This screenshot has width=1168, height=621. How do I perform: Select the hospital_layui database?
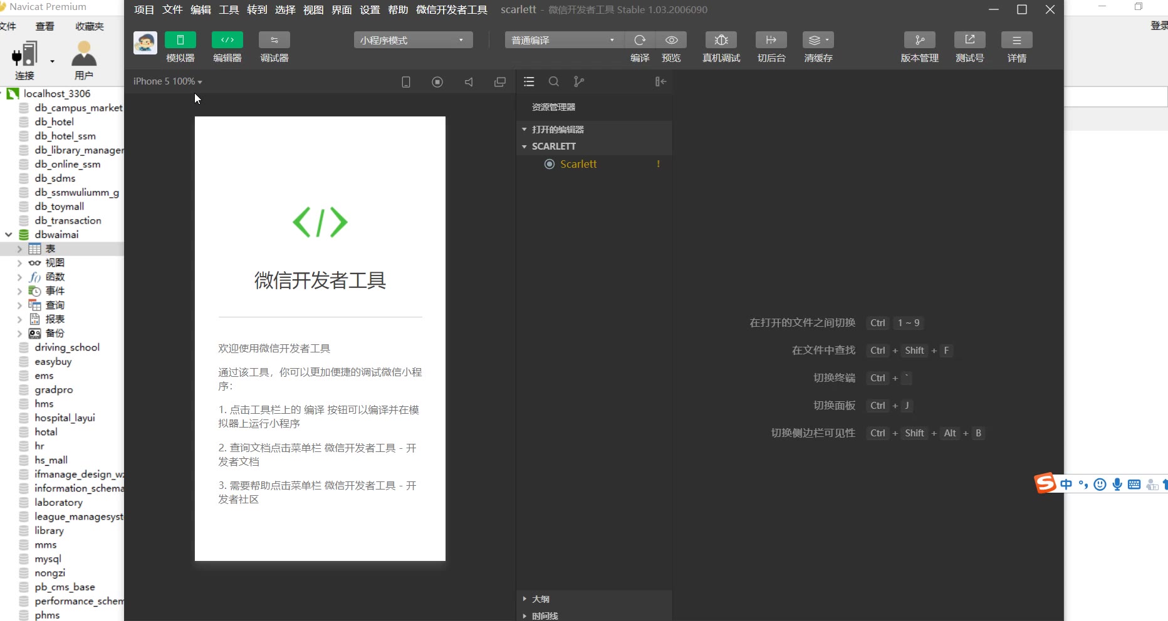click(65, 418)
